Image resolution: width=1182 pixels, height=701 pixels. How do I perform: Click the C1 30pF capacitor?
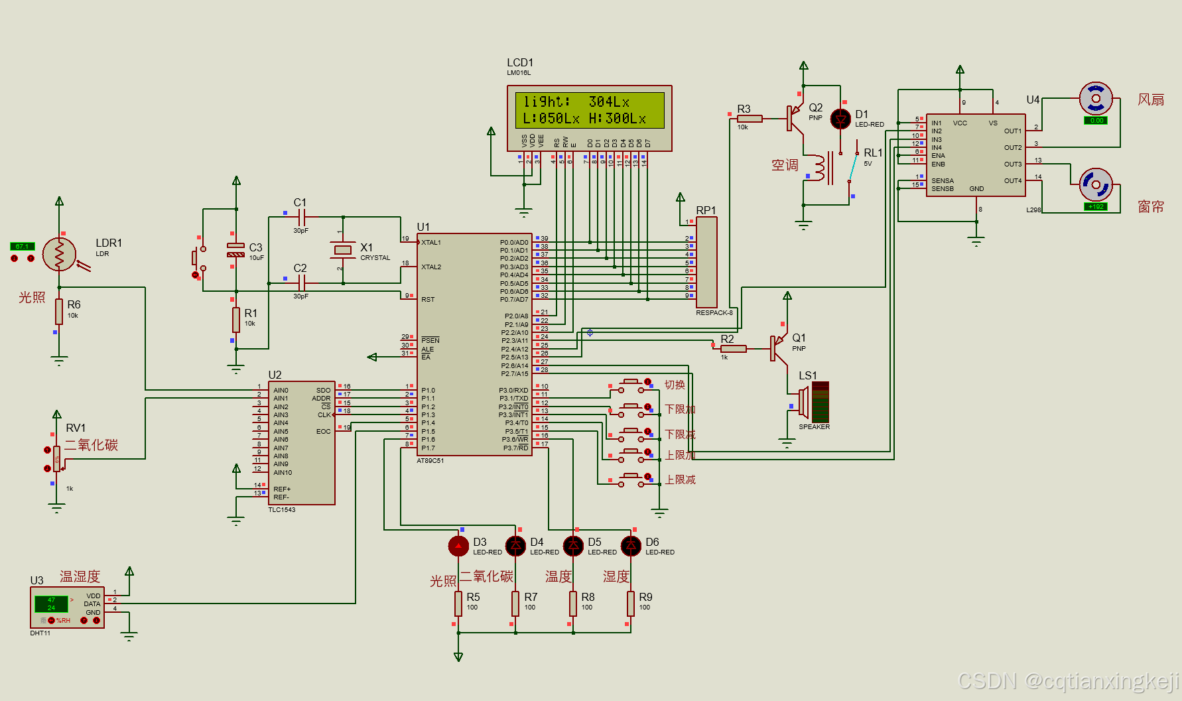pos(301,217)
